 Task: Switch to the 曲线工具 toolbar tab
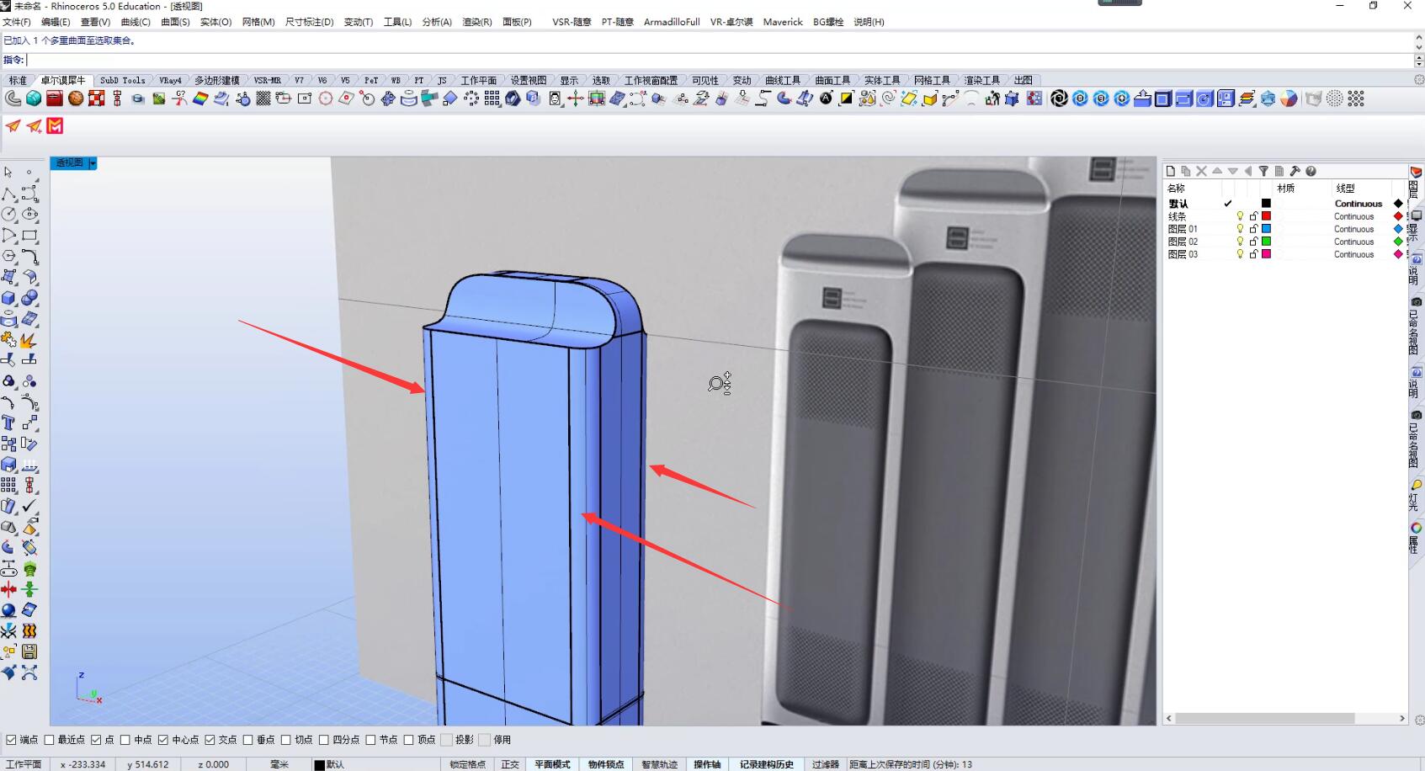pyautogui.click(x=783, y=80)
